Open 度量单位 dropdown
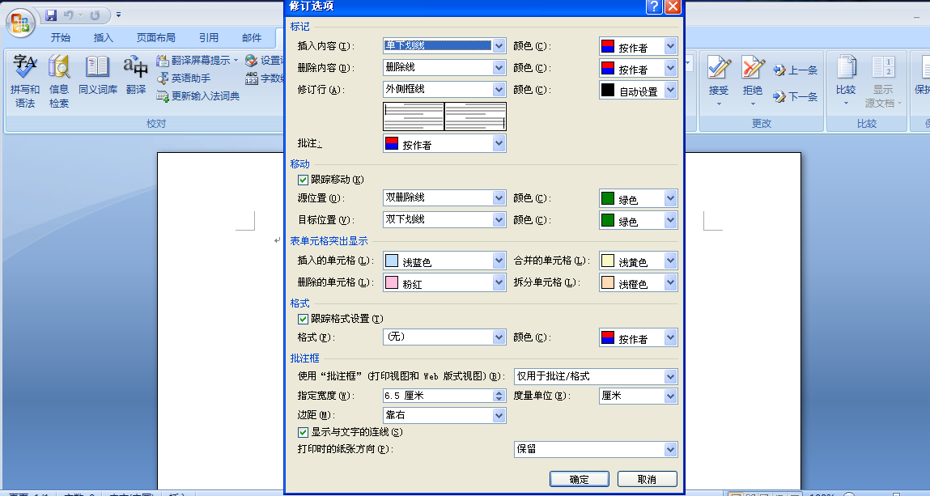The image size is (930, 496). 638,396
